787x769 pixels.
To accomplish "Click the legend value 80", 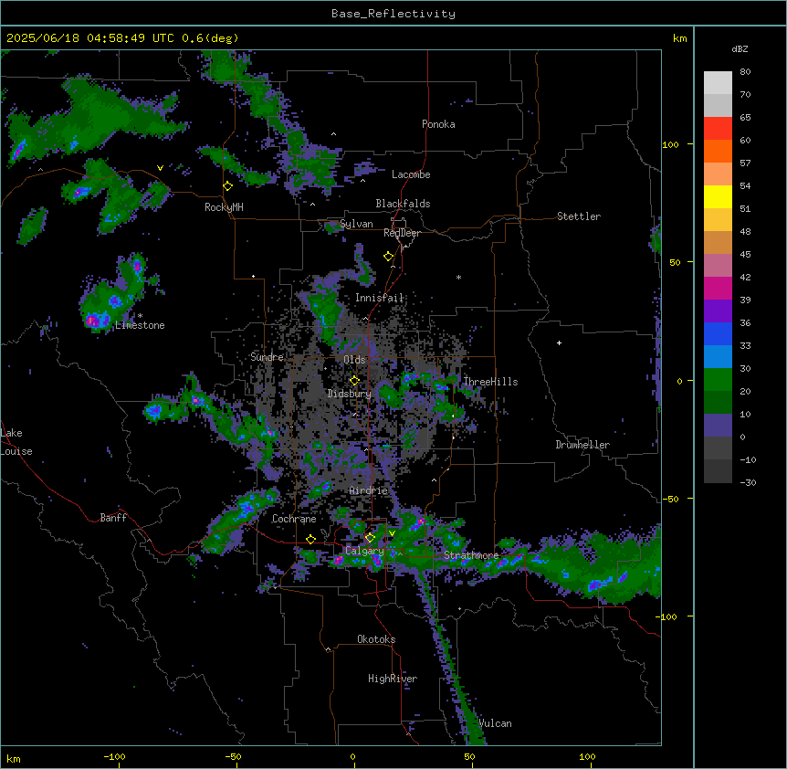I will coord(745,72).
